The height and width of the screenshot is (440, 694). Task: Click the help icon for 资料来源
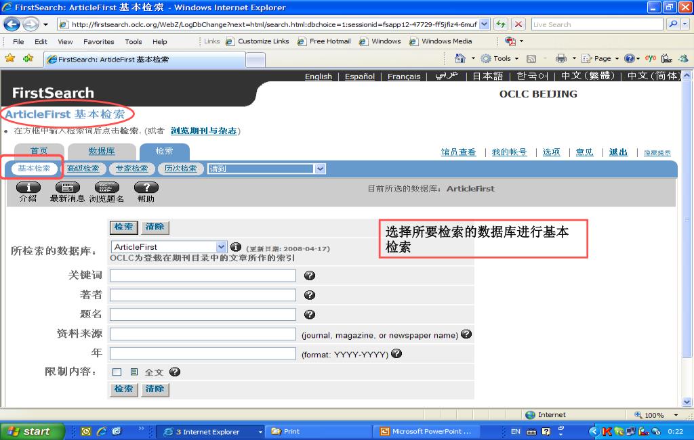tap(466, 334)
